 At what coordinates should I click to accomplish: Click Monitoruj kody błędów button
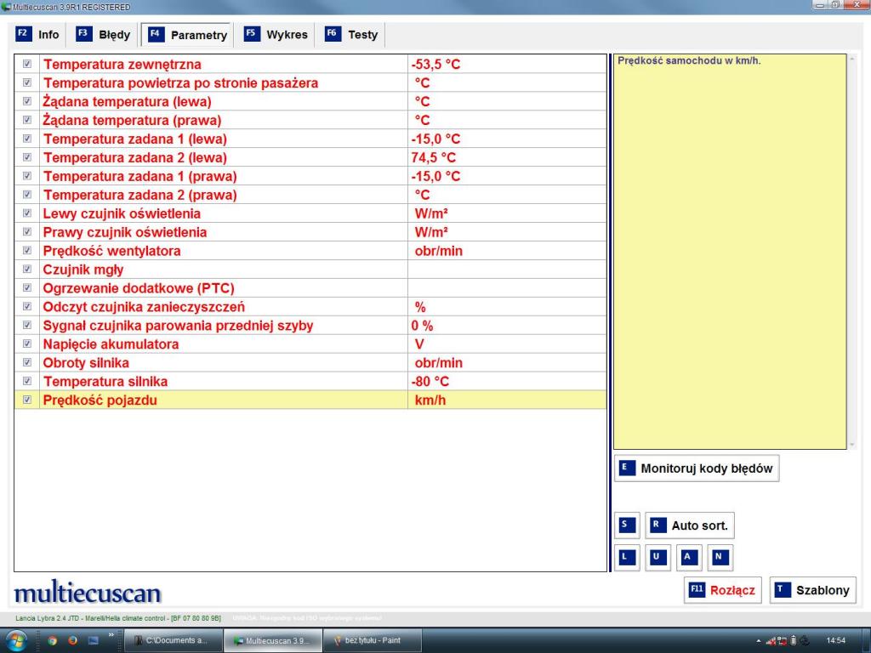(696, 468)
